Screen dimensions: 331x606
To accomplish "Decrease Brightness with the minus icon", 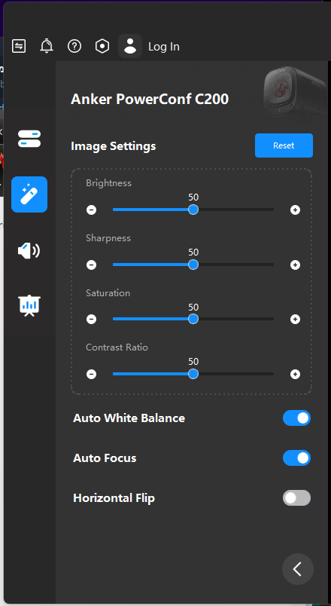I will [x=92, y=210].
